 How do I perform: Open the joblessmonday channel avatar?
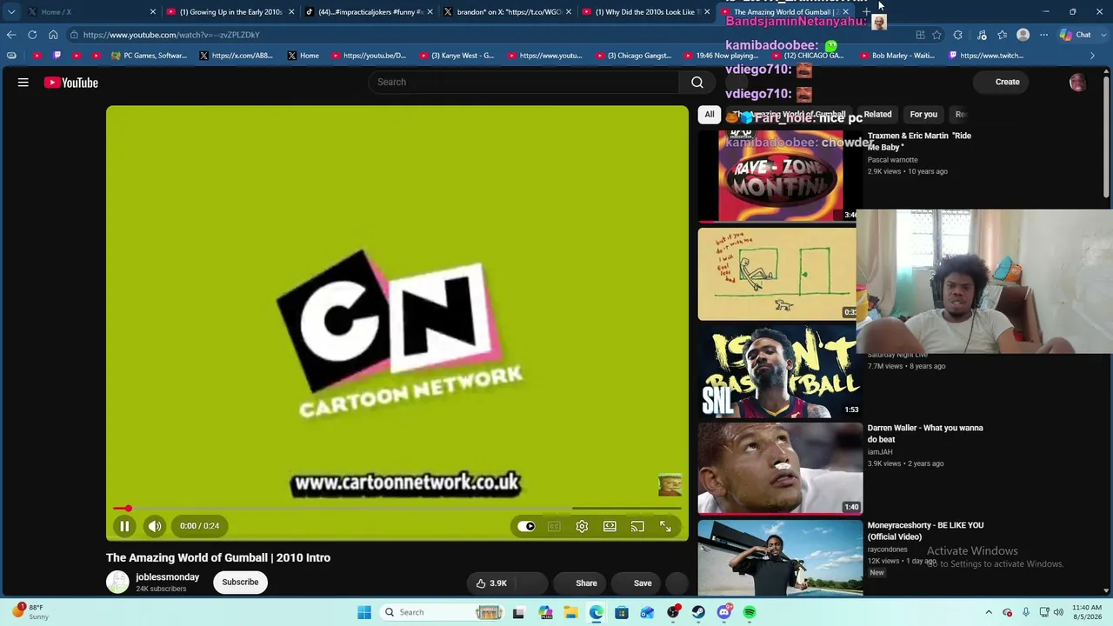click(117, 583)
